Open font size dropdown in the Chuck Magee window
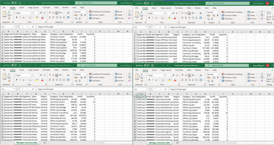The image size is (274, 145). (170, 13)
